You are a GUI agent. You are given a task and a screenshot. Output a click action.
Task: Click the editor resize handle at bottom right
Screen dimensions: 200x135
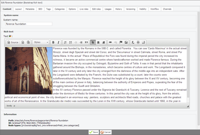tap(188, 106)
